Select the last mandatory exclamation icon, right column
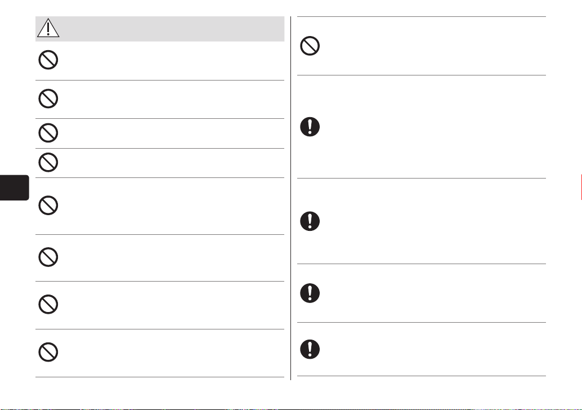This screenshot has height=410, width=582. pos(310,349)
